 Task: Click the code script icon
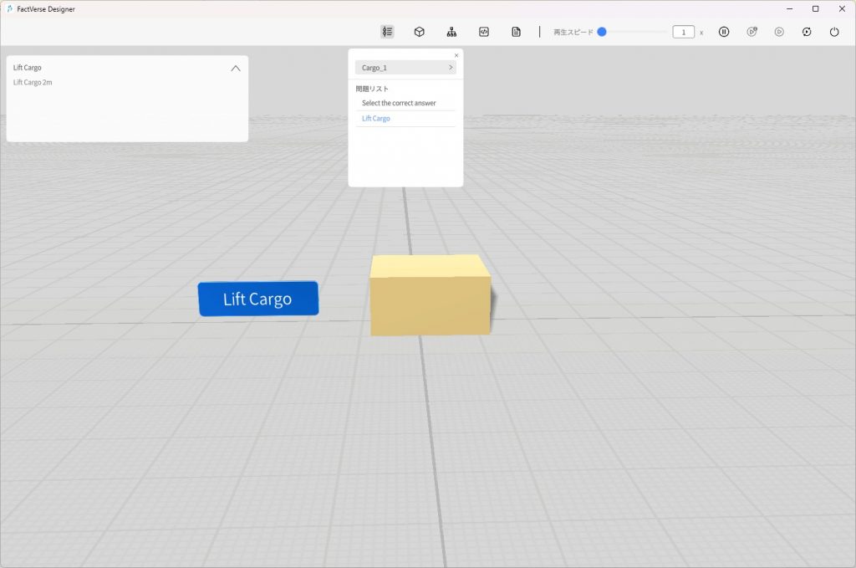[x=483, y=32]
